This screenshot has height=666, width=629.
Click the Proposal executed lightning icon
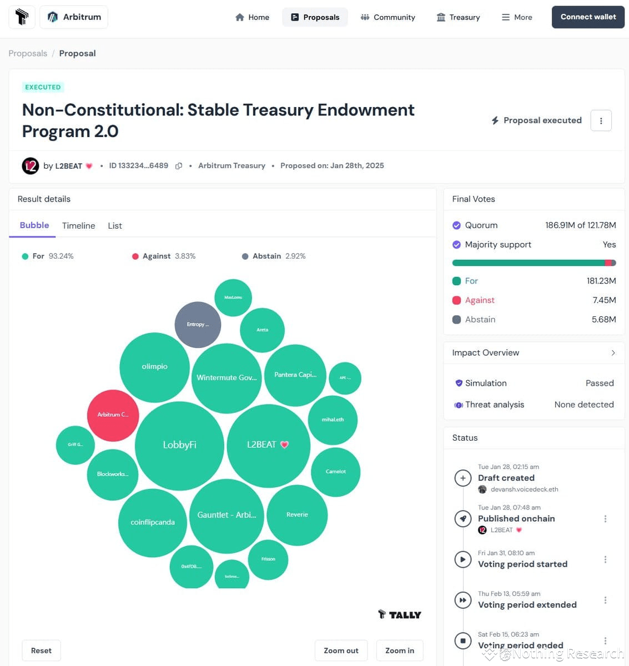(495, 120)
